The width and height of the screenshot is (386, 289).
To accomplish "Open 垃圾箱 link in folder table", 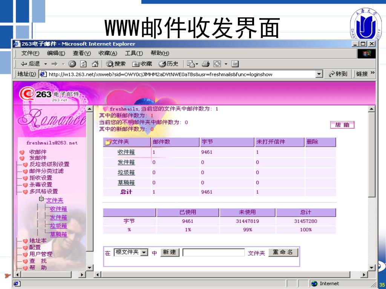I will point(126,172).
